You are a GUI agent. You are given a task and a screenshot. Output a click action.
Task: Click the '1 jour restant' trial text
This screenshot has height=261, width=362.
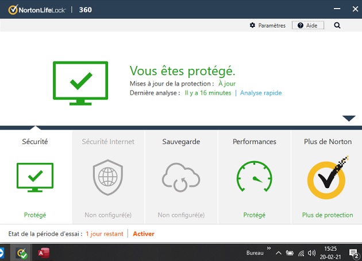click(x=105, y=234)
